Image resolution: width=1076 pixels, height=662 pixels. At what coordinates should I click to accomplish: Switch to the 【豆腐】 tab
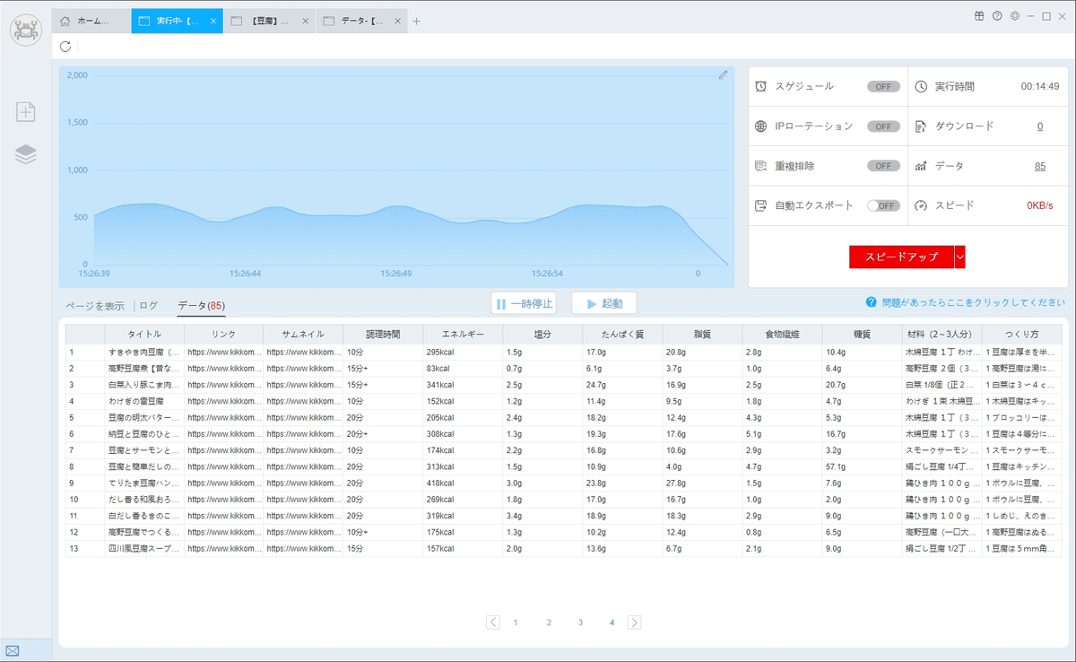pos(270,22)
